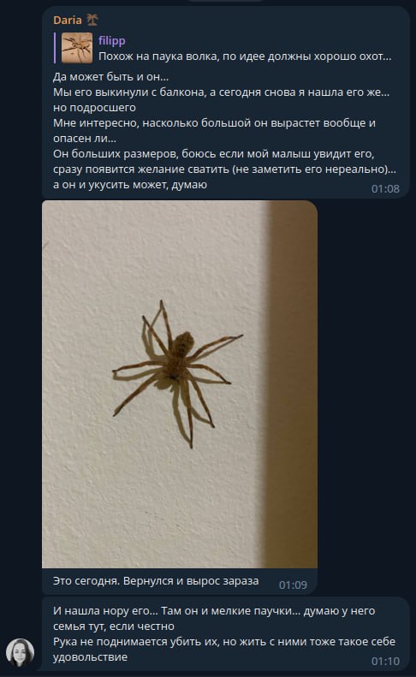Click last message about finding spider burrow

[x=225, y=633]
